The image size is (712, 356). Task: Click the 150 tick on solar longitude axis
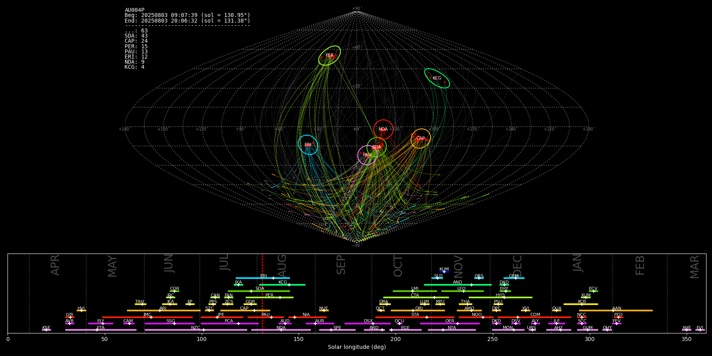click(x=299, y=339)
